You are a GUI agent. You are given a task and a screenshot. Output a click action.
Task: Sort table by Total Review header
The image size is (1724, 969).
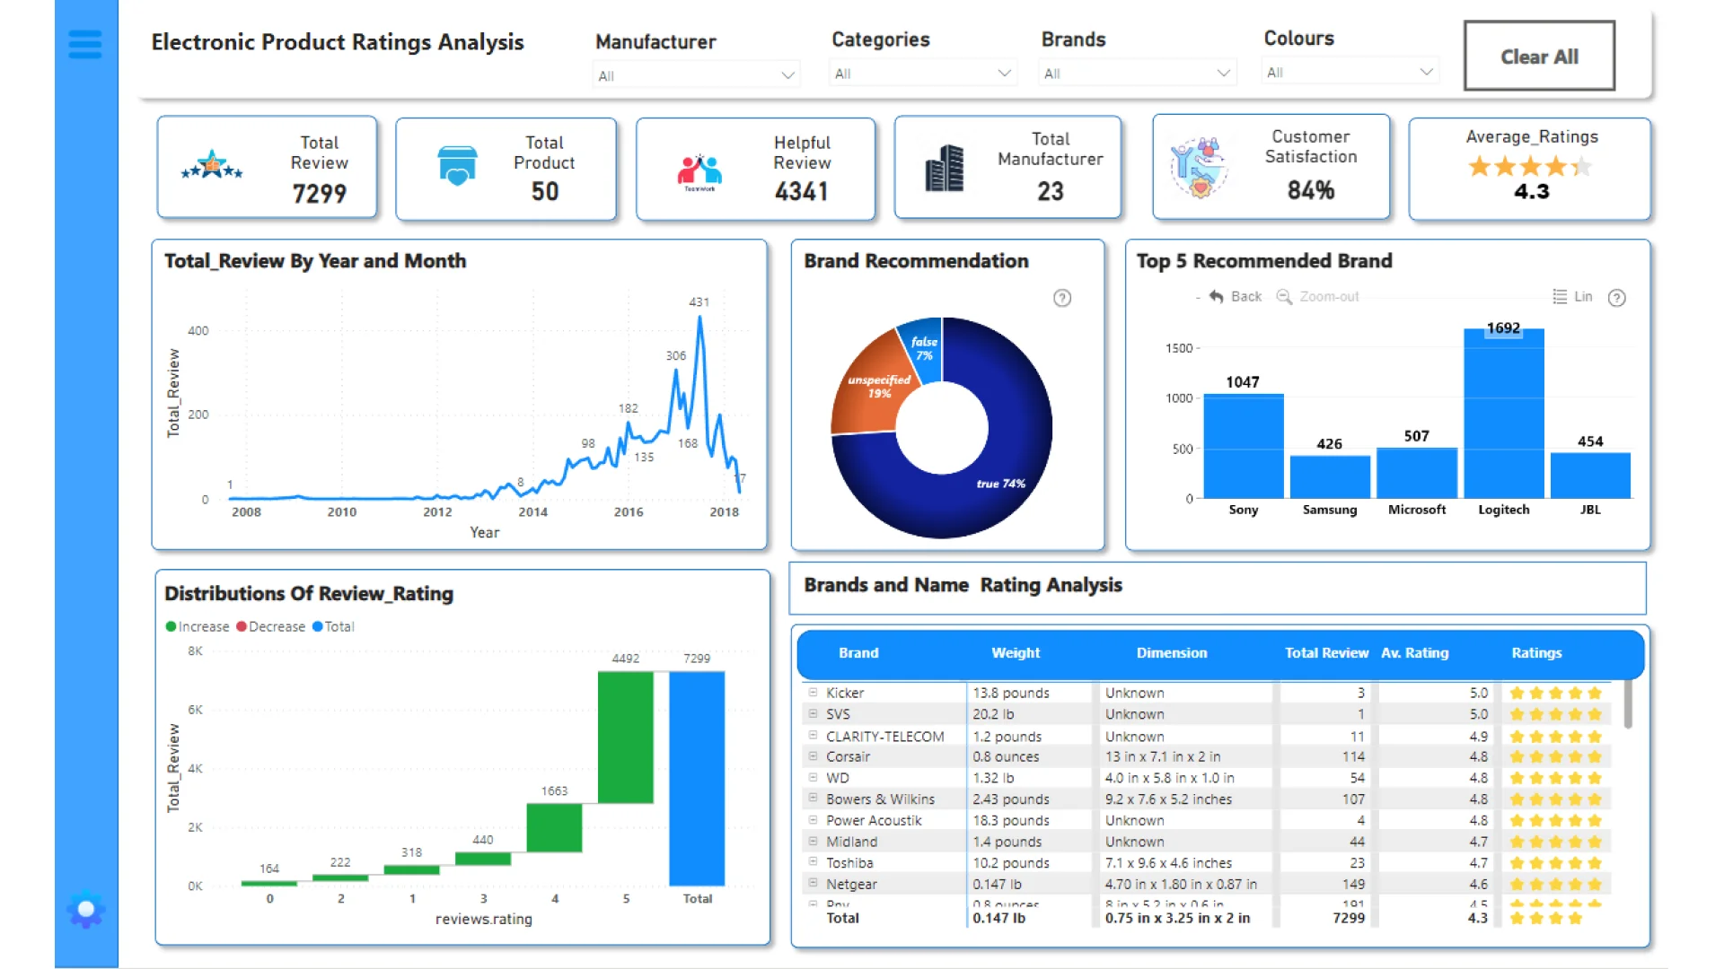1326,653
